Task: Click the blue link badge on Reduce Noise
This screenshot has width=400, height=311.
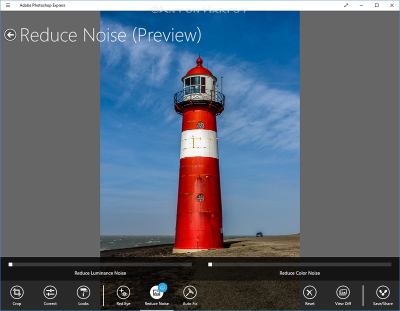Action: (x=162, y=287)
